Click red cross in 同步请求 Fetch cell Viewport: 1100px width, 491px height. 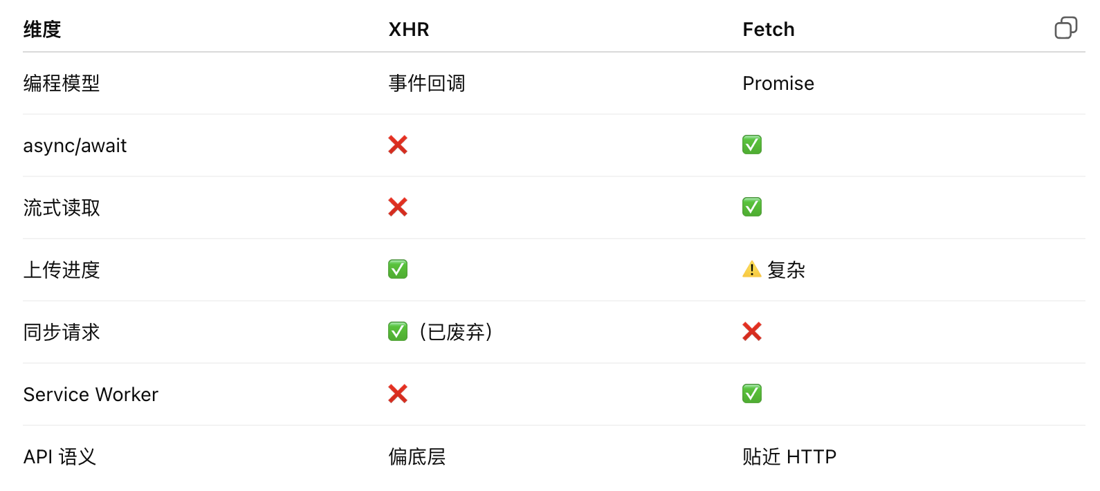pyautogui.click(x=752, y=331)
